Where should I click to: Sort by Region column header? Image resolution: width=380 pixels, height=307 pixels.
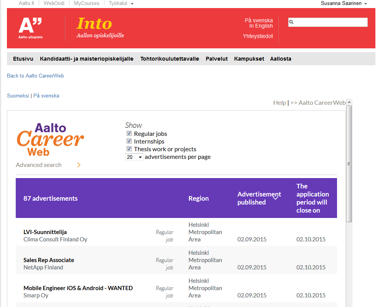coord(198,198)
